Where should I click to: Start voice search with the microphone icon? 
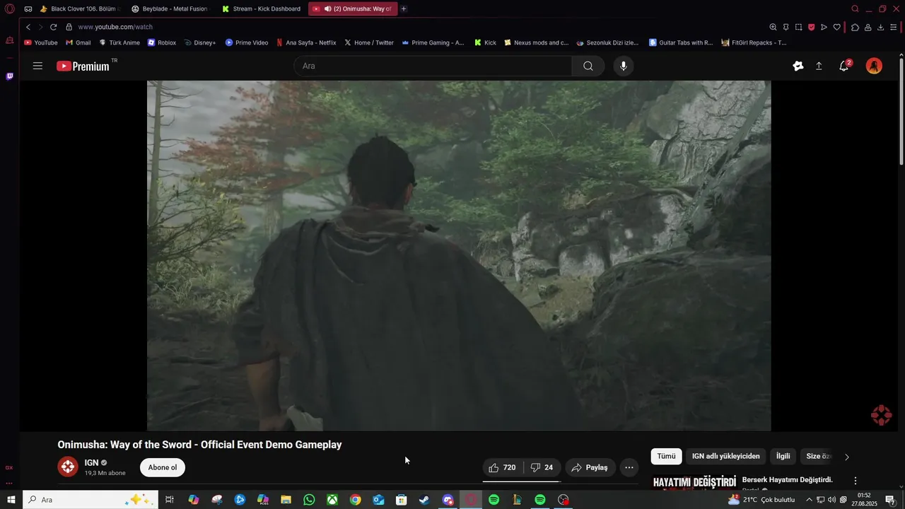623,66
